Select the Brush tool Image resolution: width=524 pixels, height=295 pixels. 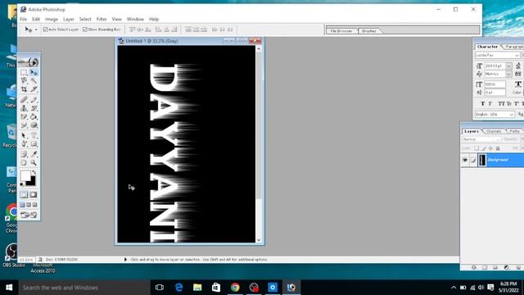(34, 100)
